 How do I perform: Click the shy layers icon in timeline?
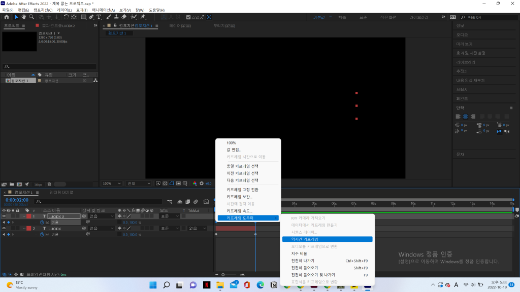pos(180,202)
